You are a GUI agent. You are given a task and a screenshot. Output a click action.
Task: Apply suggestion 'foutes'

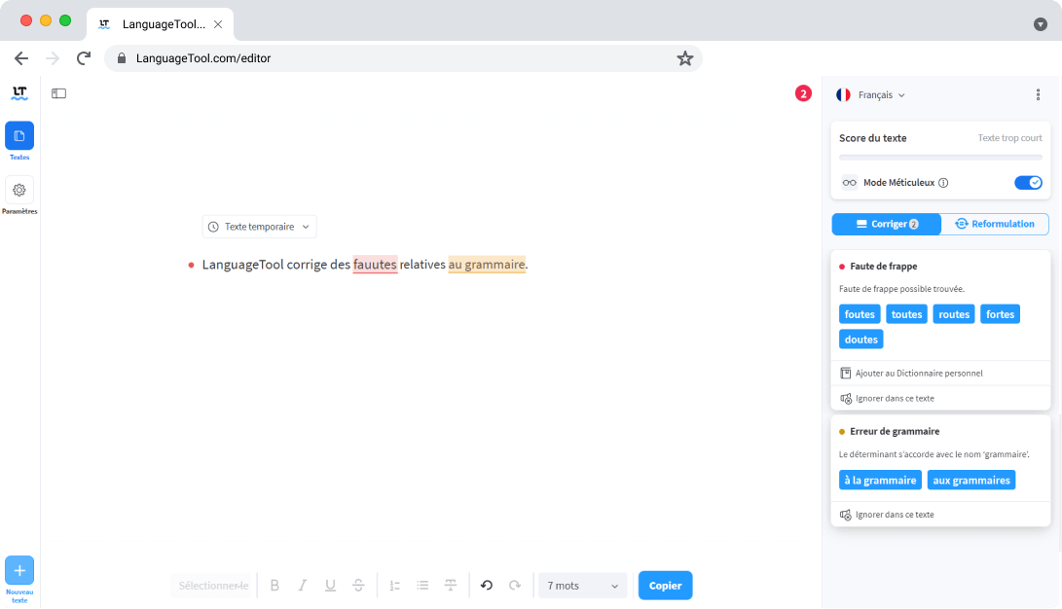tap(860, 314)
